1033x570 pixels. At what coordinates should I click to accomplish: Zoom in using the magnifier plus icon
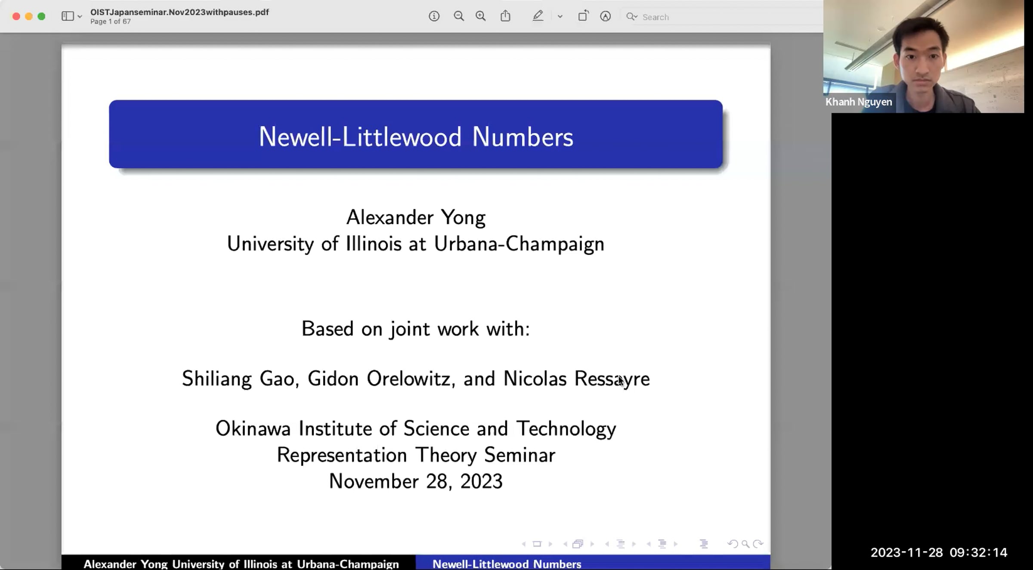click(480, 16)
